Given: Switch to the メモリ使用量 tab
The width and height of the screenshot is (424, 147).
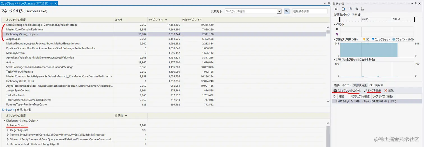Looking at the screenshot, I should 360,85.
